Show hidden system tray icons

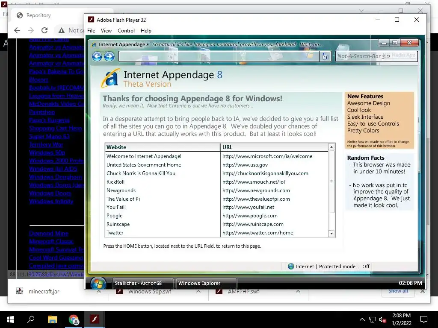[x=362, y=319]
